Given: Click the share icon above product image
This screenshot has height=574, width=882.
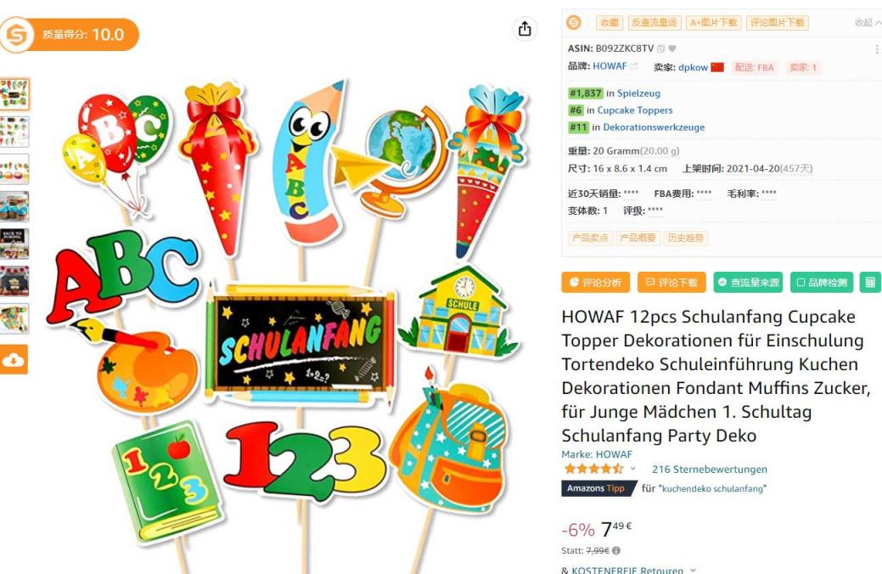Looking at the screenshot, I should [x=525, y=29].
